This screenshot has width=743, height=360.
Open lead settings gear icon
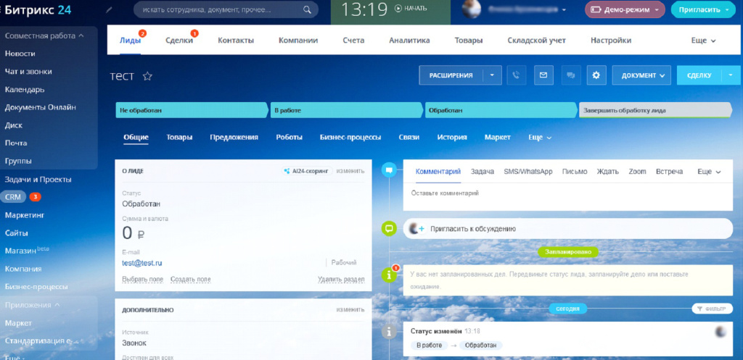click(596, 75)
